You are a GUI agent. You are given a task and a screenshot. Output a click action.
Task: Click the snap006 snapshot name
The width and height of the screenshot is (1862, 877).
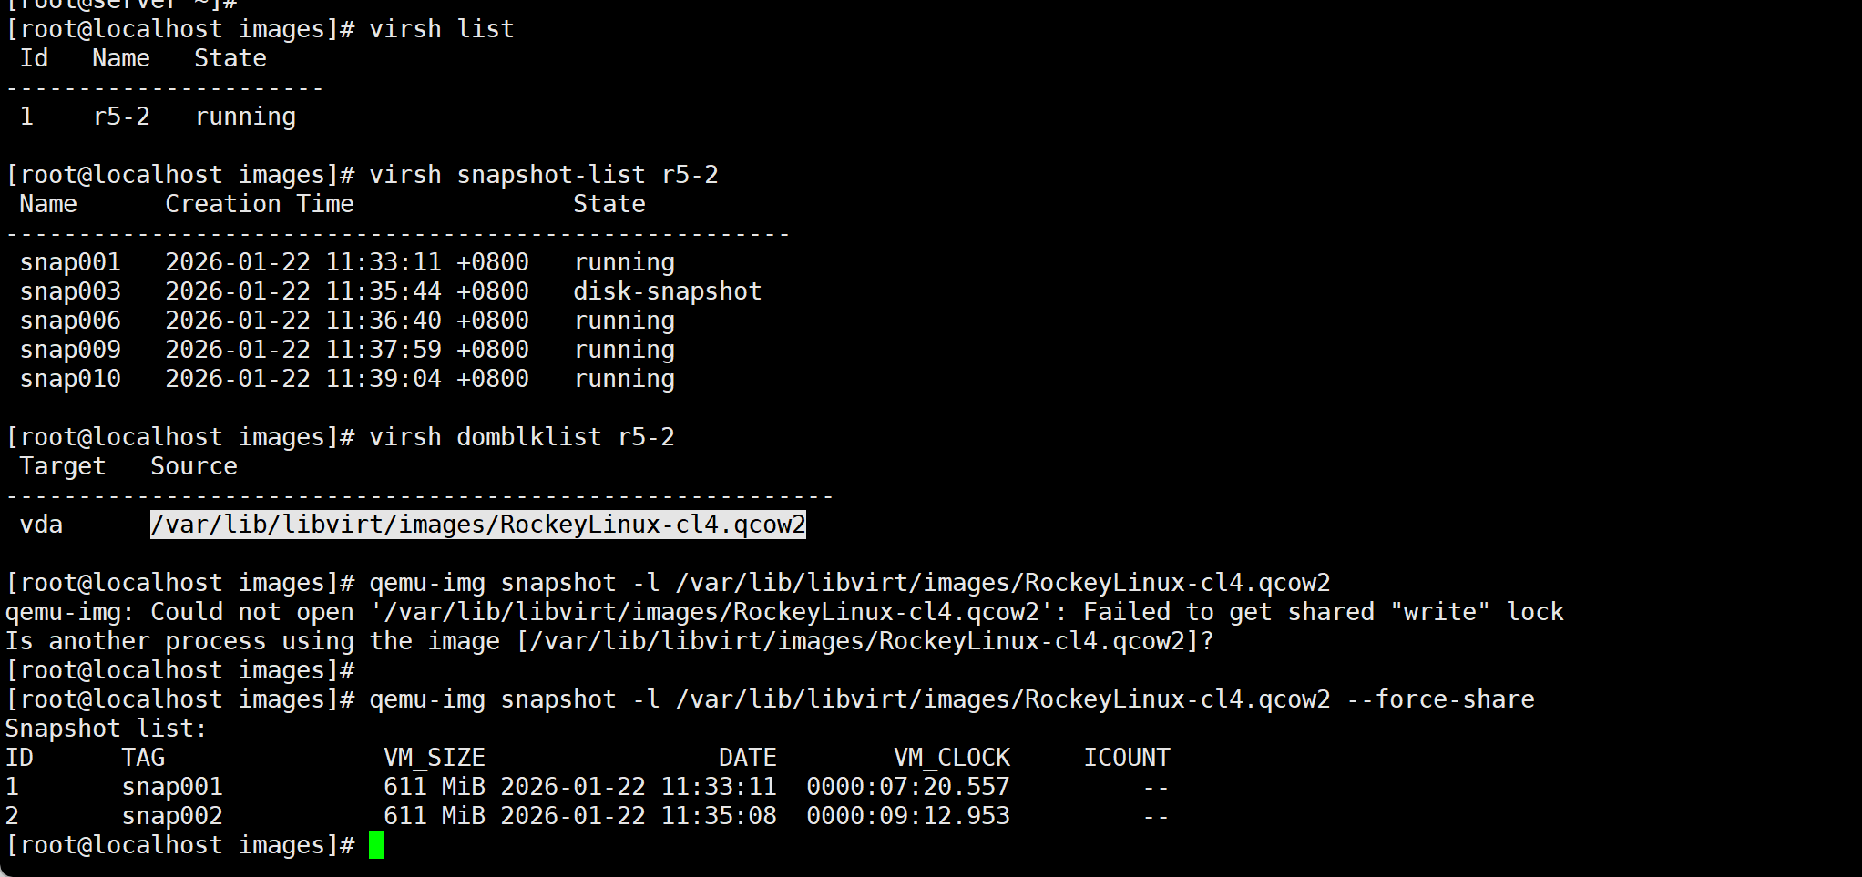tap(70, 321)
